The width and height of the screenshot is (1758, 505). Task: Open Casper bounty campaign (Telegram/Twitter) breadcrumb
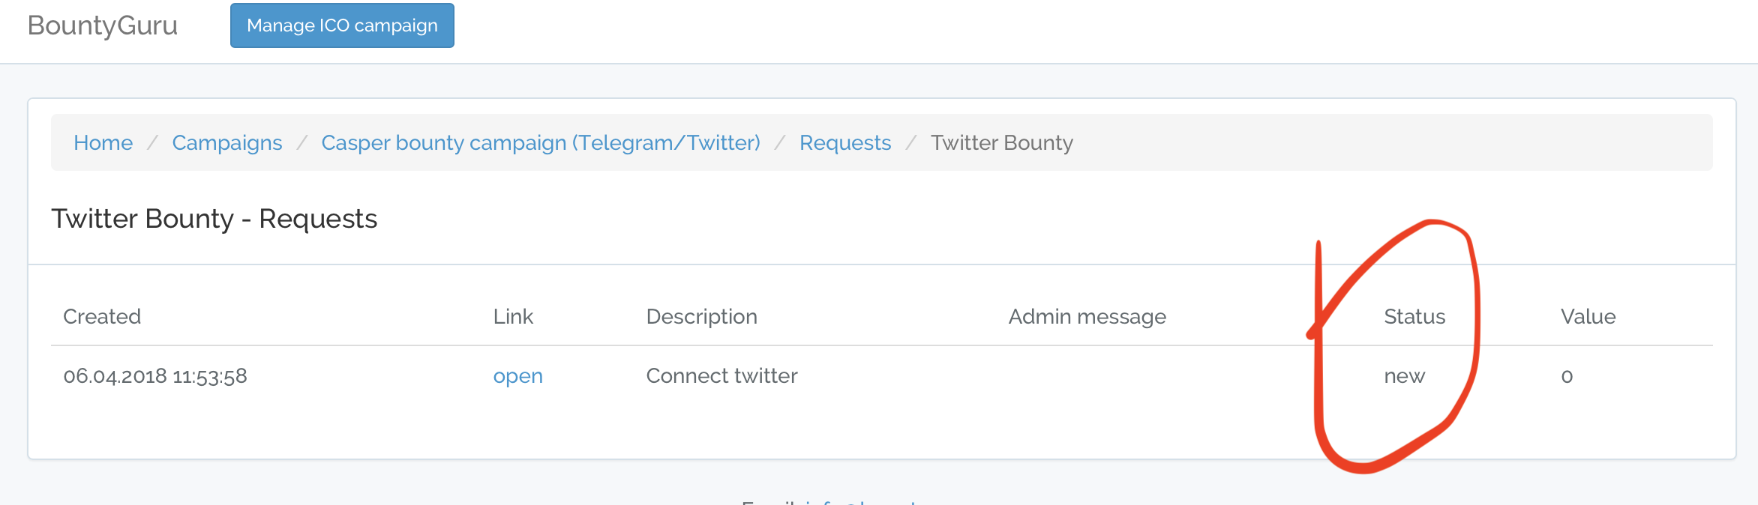click(541, 142)
